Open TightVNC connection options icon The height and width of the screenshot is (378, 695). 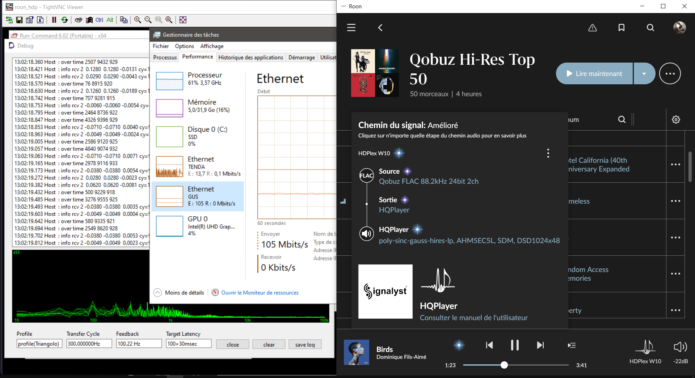point(30,20)
